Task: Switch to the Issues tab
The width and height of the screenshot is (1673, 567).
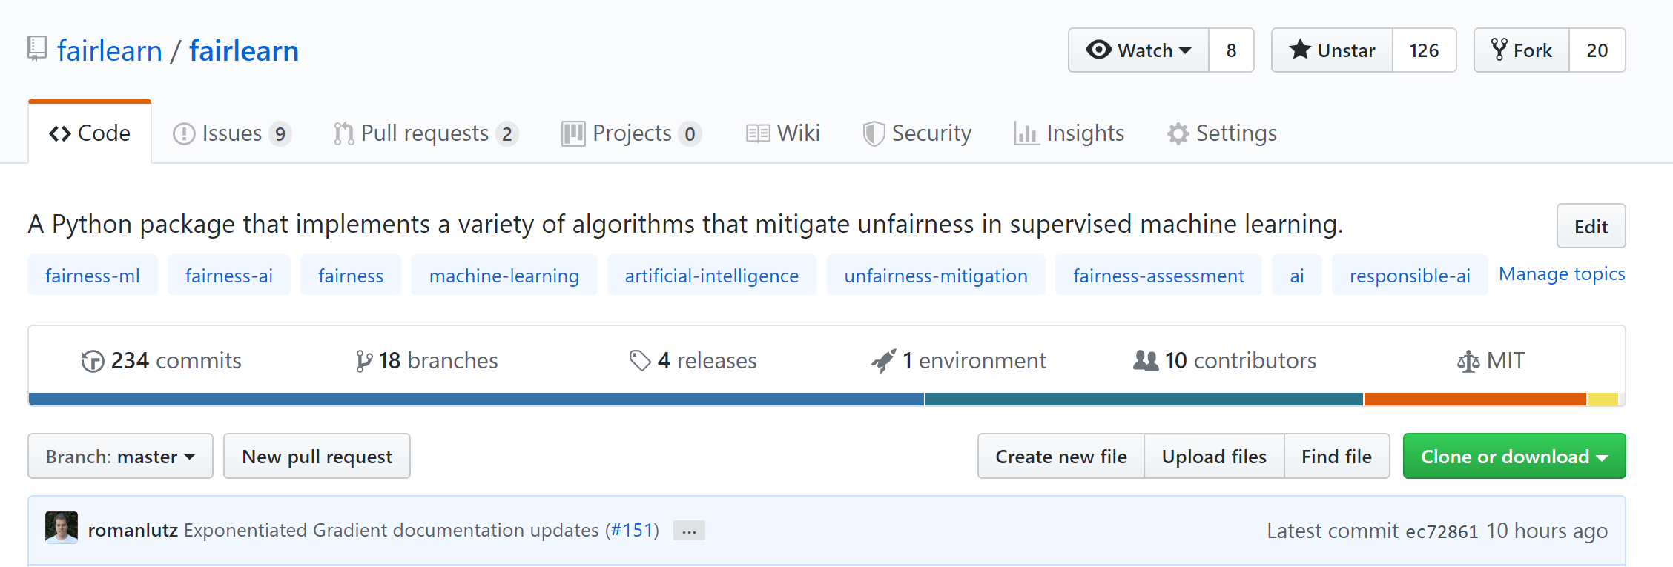Action: tap(232, 133)
